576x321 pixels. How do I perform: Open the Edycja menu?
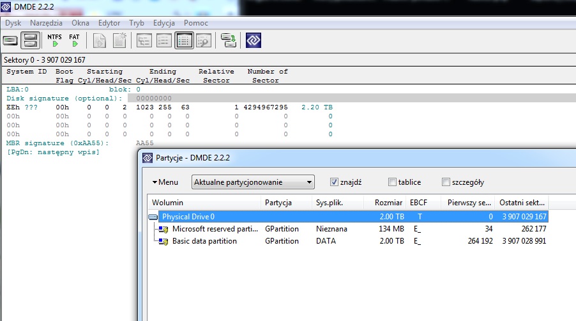point(164,23)
